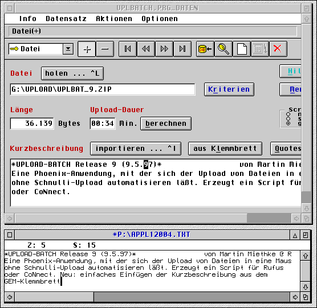Click the horizontal scrollbar of the UPLBATCH window

click(153, 219)
